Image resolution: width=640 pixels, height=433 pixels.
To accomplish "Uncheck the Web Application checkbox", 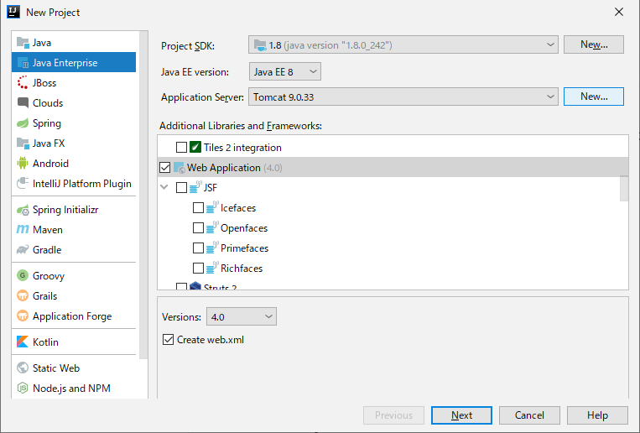I will pos(165,168).
